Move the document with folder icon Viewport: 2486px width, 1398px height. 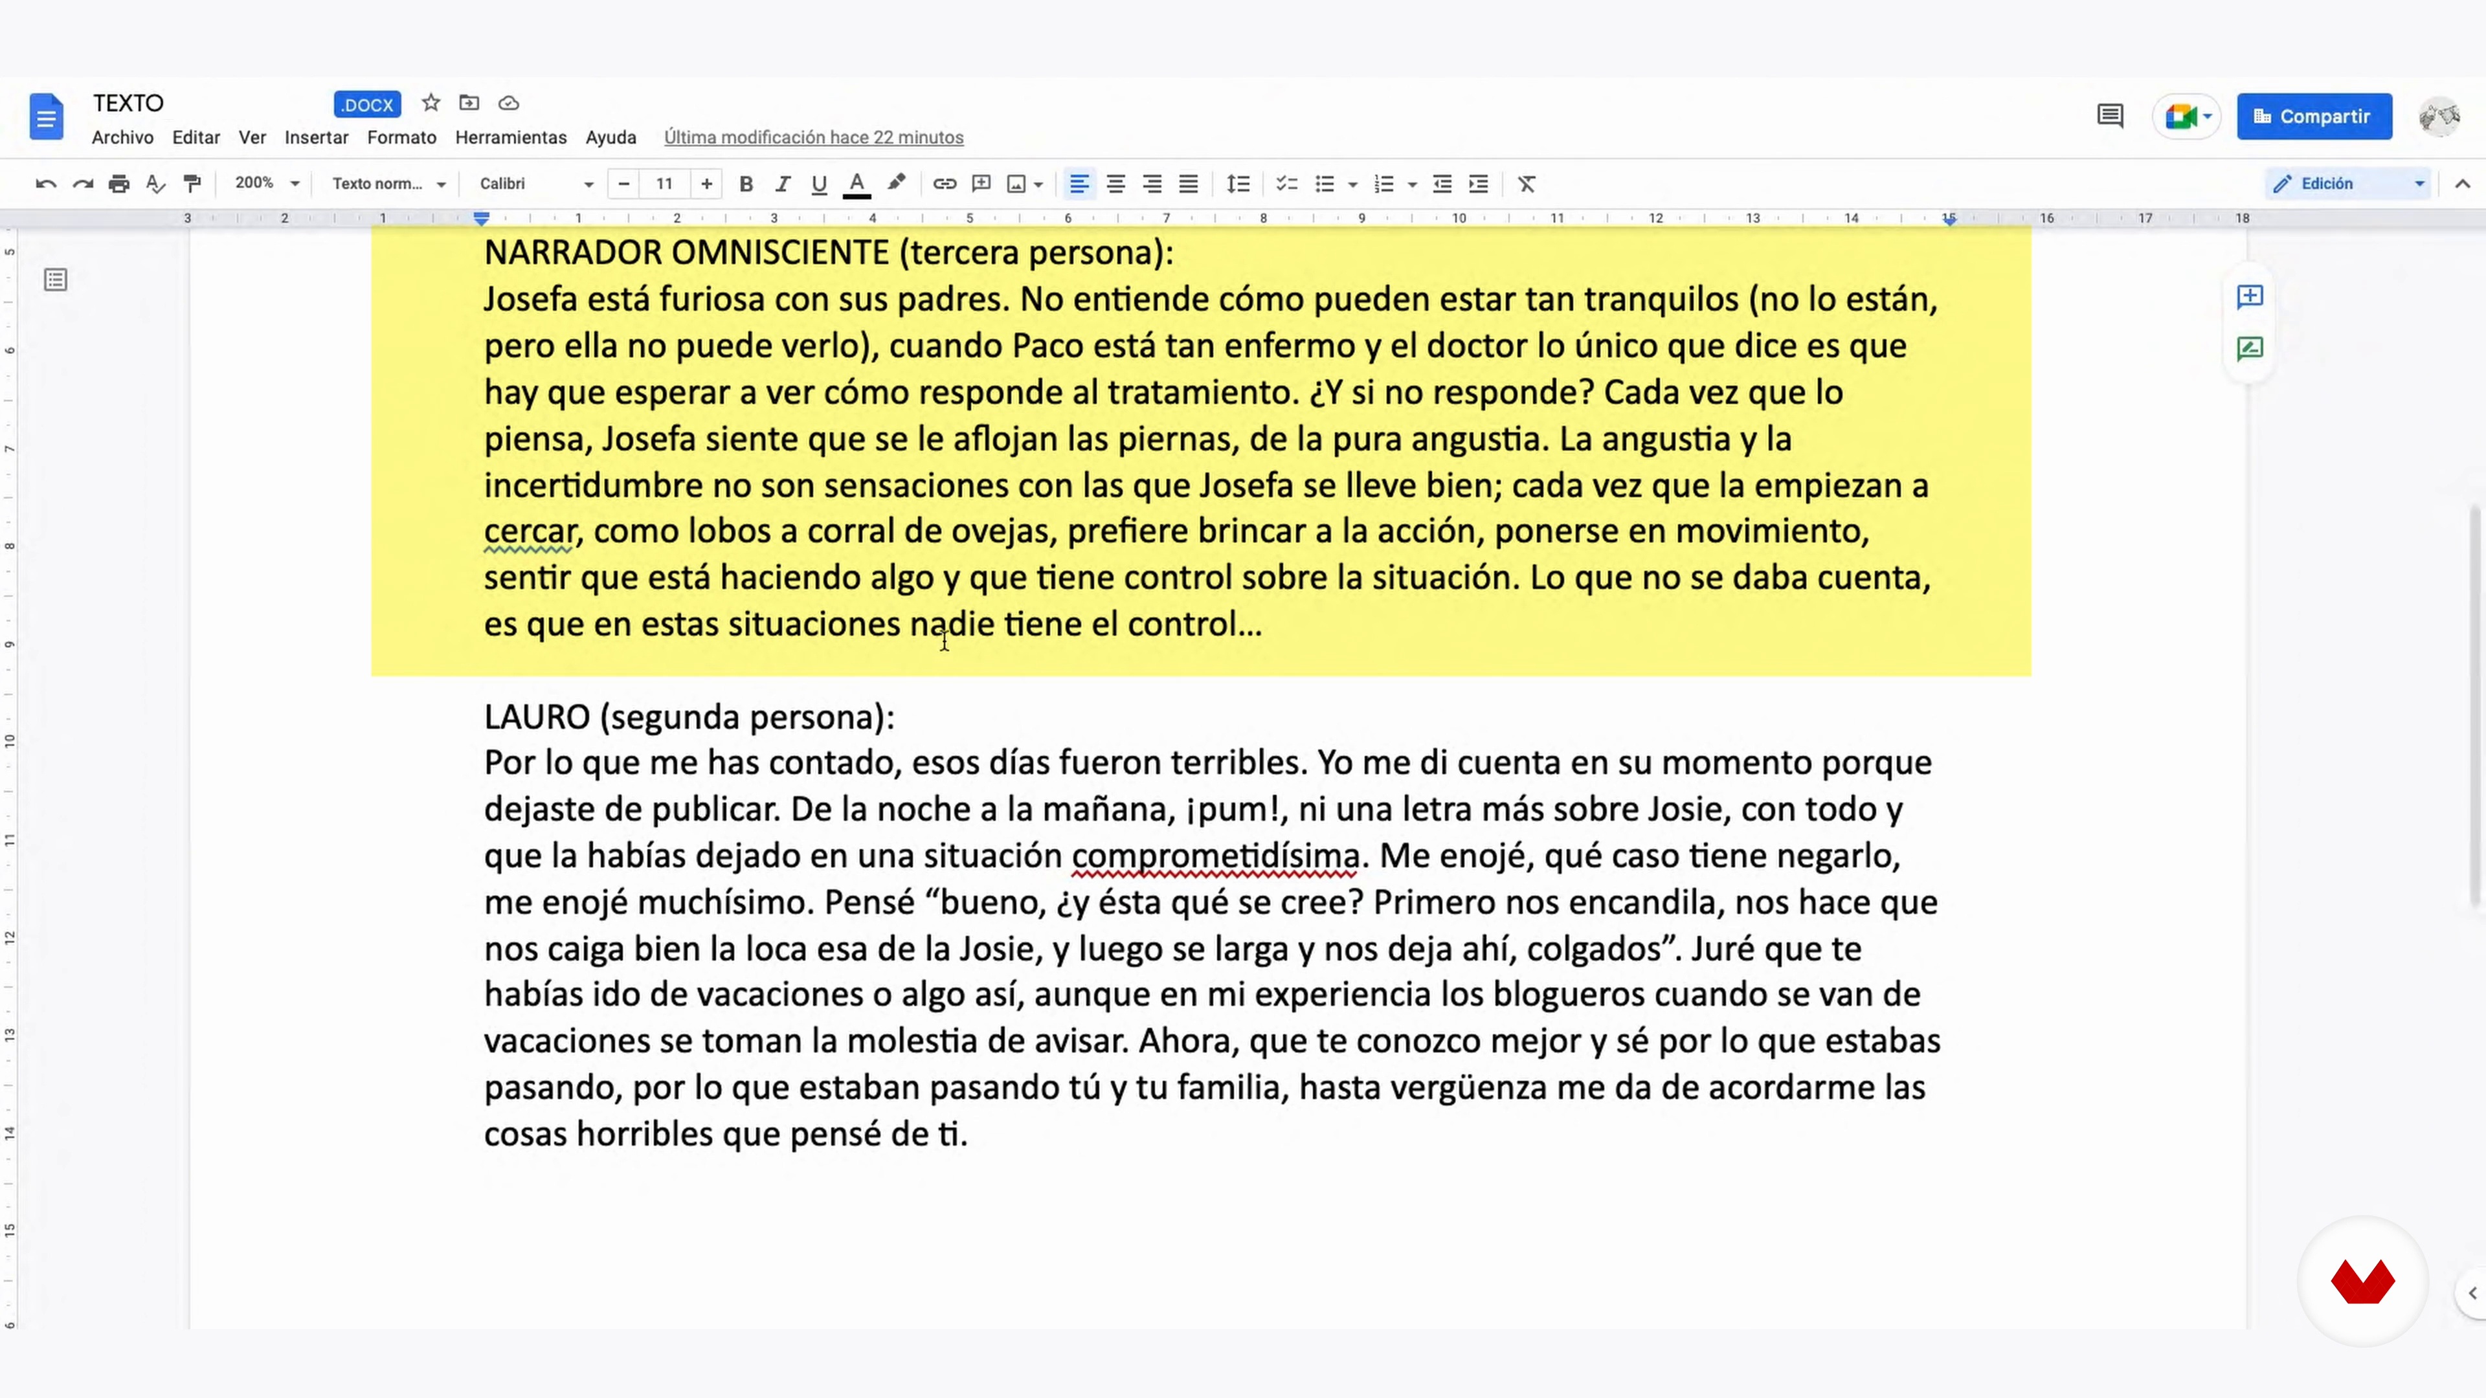(x=469, y=102)
